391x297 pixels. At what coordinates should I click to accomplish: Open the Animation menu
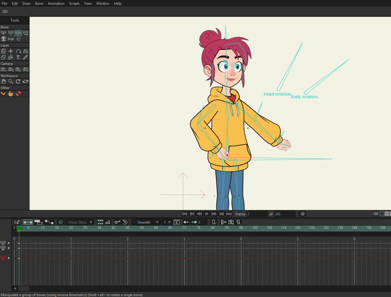click(x=56, y=4)
